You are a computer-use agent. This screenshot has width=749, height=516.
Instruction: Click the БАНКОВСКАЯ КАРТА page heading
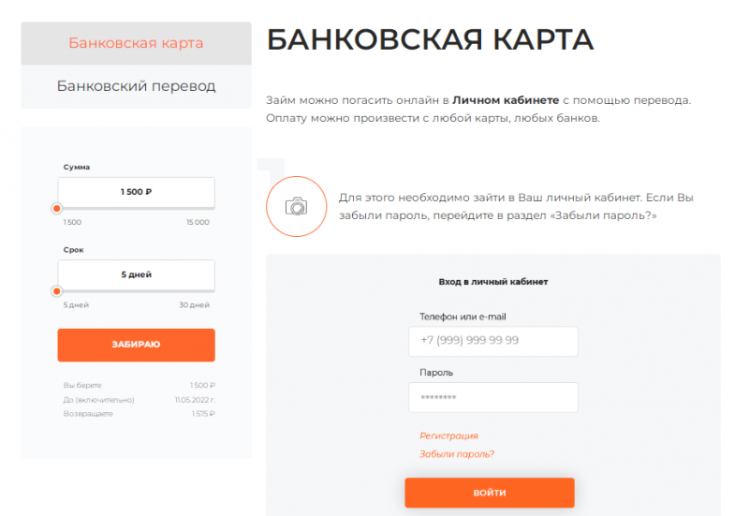tap(430, 40)
